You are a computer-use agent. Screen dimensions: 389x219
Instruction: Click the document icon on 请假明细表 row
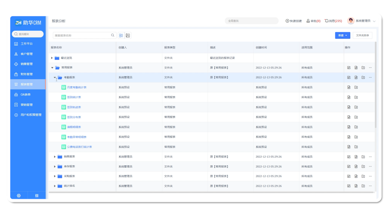click(x=349, y=127)
